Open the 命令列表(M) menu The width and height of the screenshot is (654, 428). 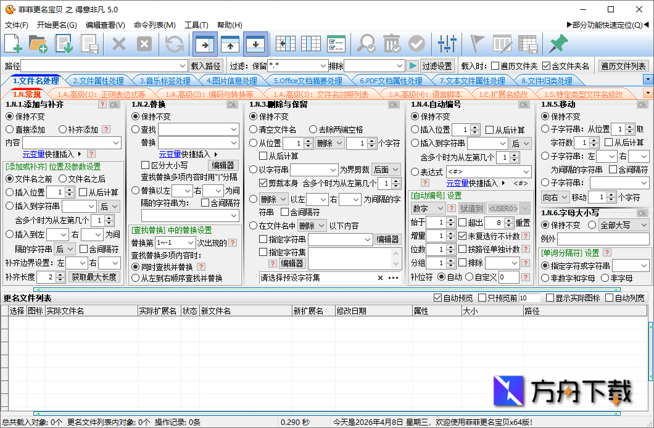154,25
